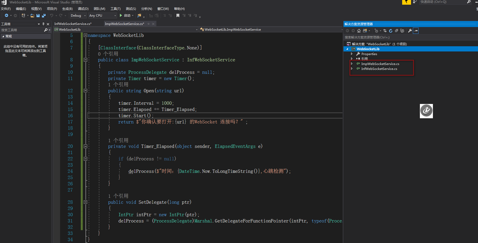Open the Start button dropdown arrow
Image resolution: width=478 pixels, height=243 pixels.
tap(133, 16)
